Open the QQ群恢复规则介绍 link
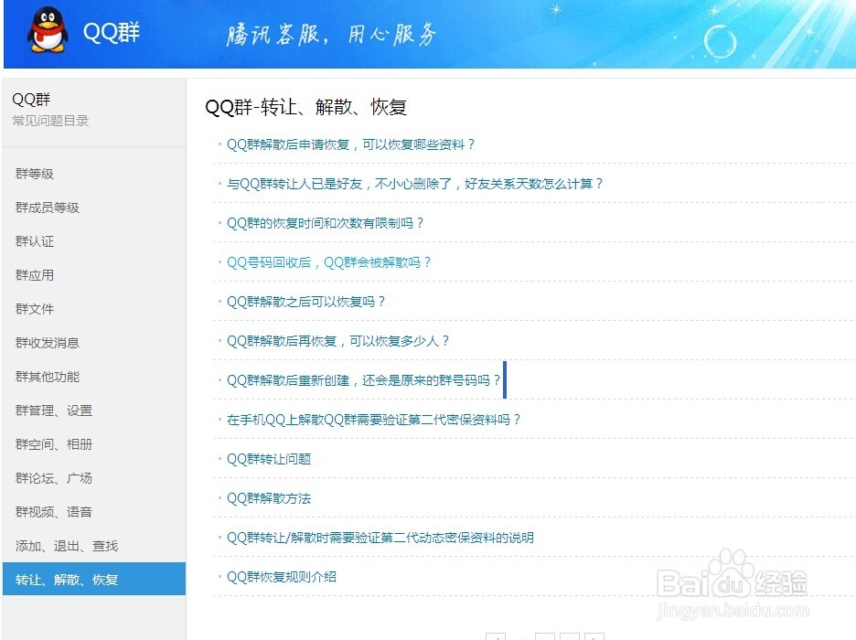 pyautogui.click(x=281, y=577)
